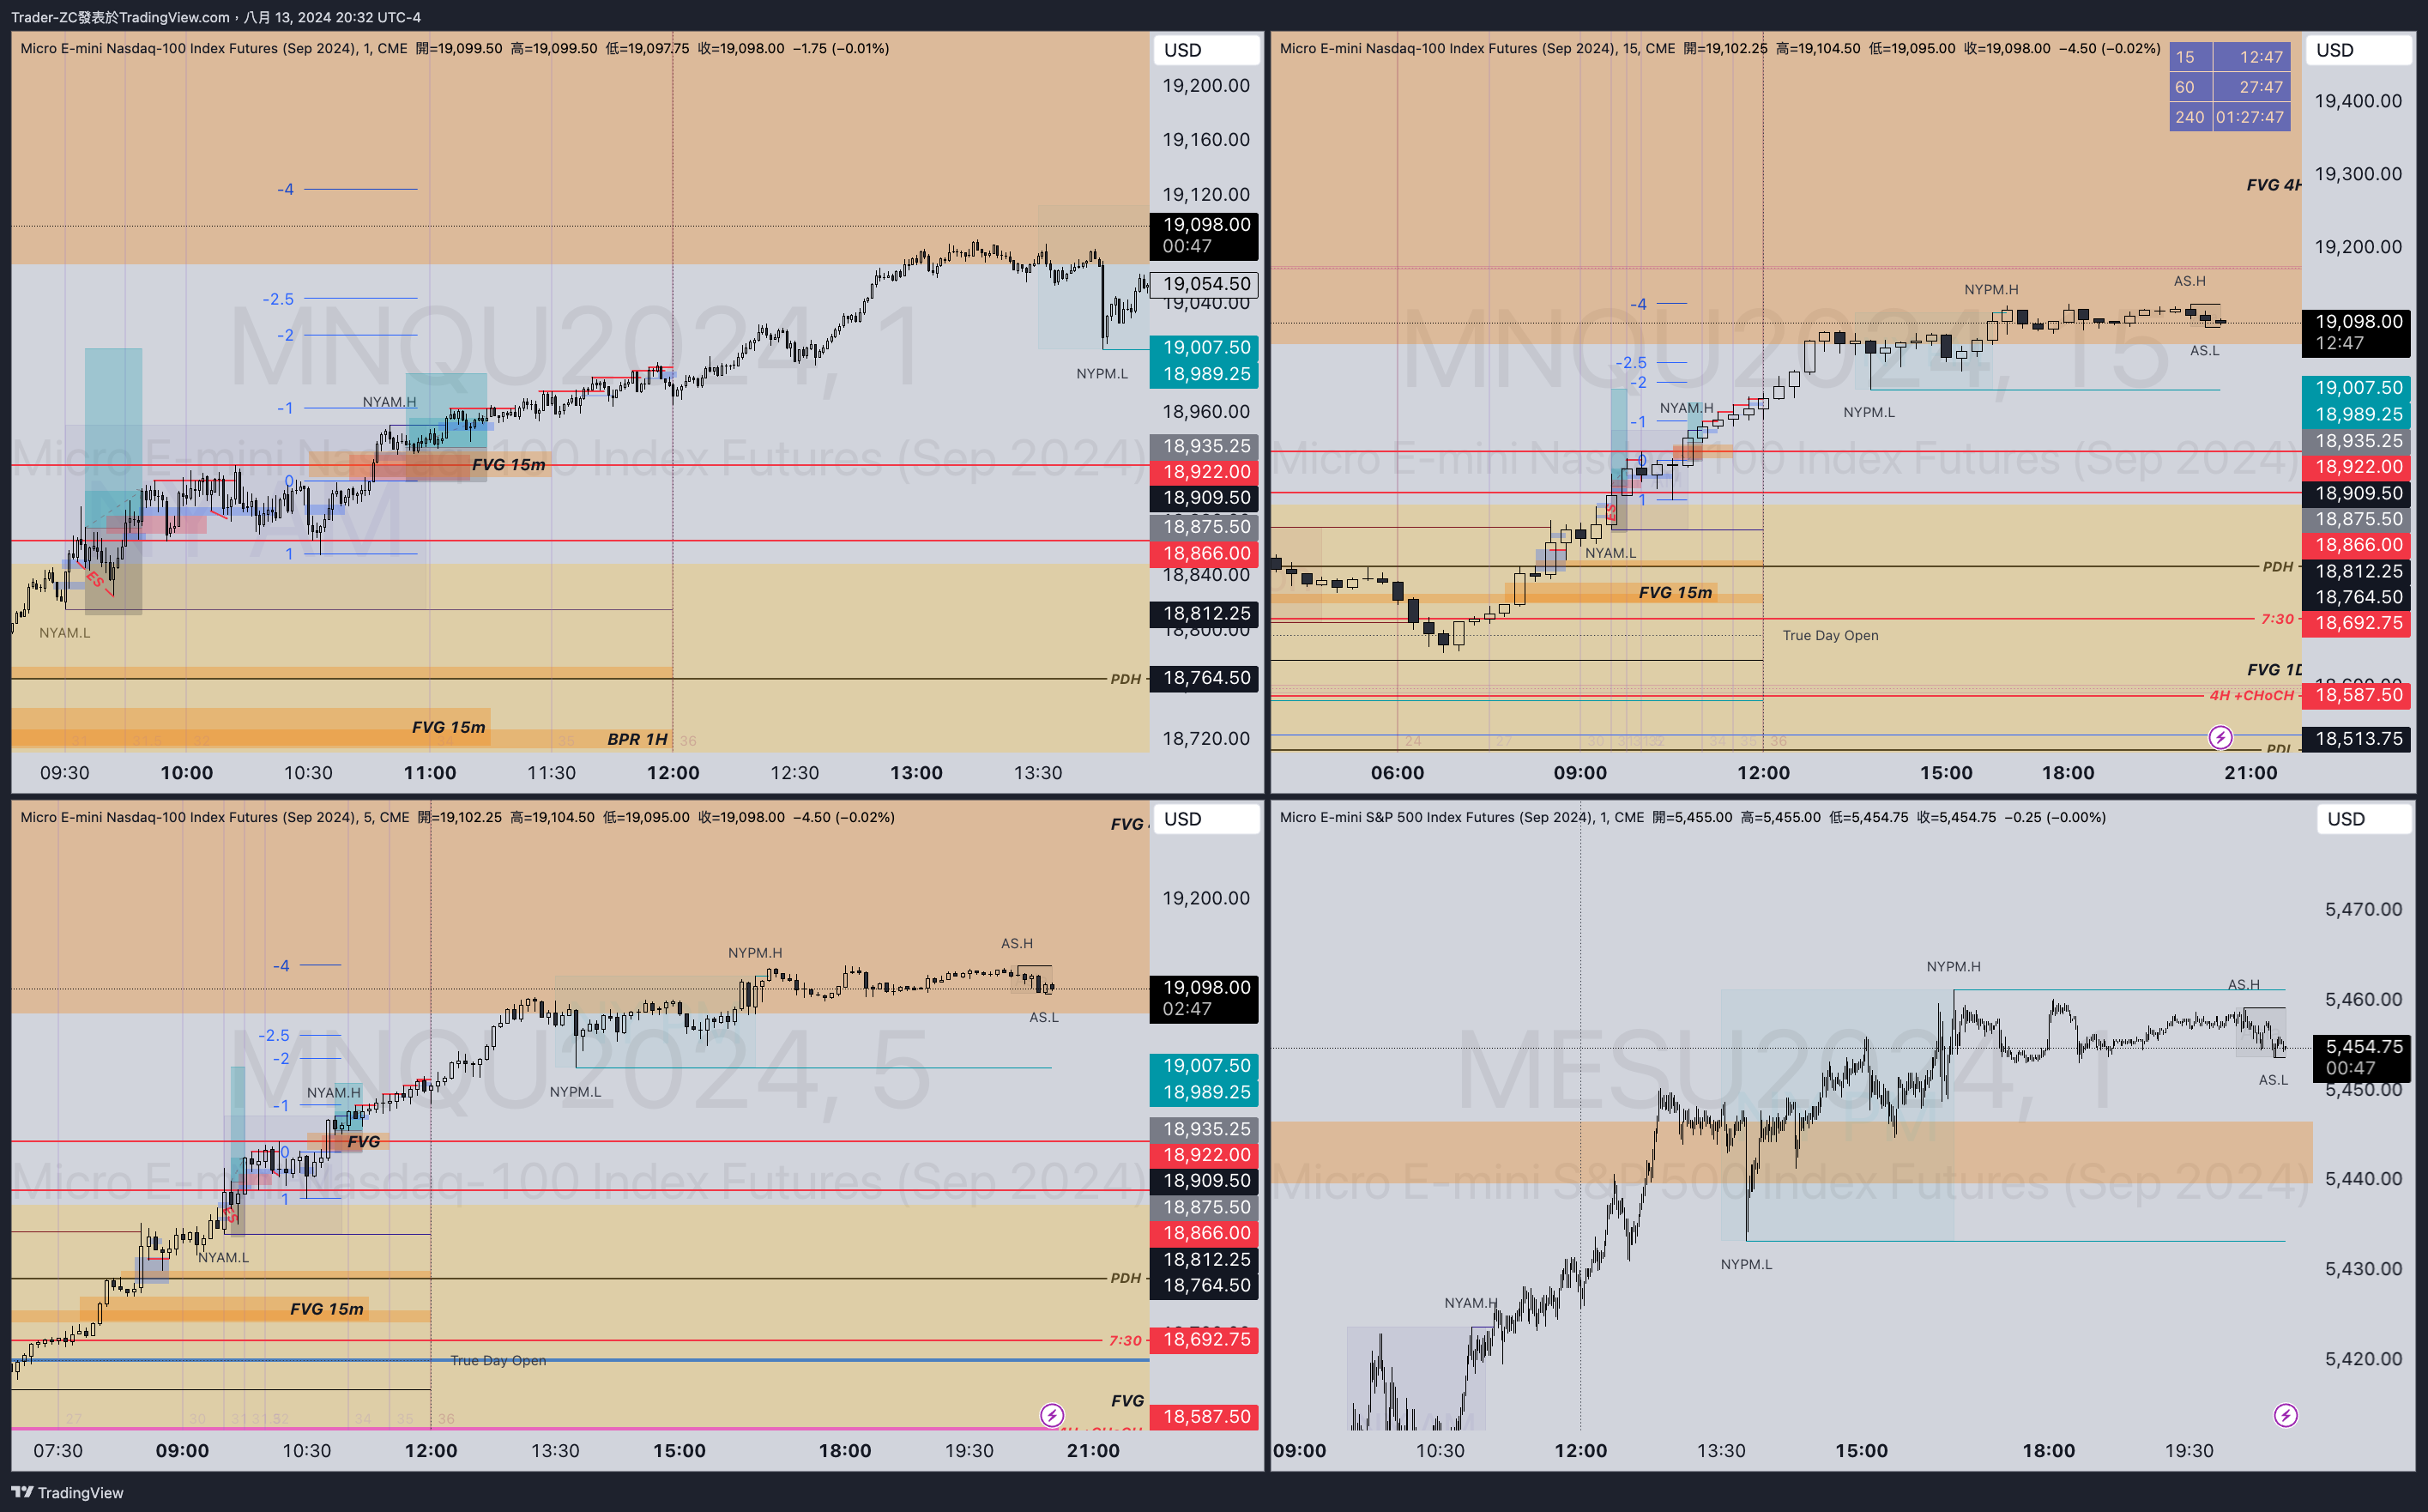Click 18,692.75 red label in 15-minute pane
The image size is (2428, 1512).
[2357, 623]
